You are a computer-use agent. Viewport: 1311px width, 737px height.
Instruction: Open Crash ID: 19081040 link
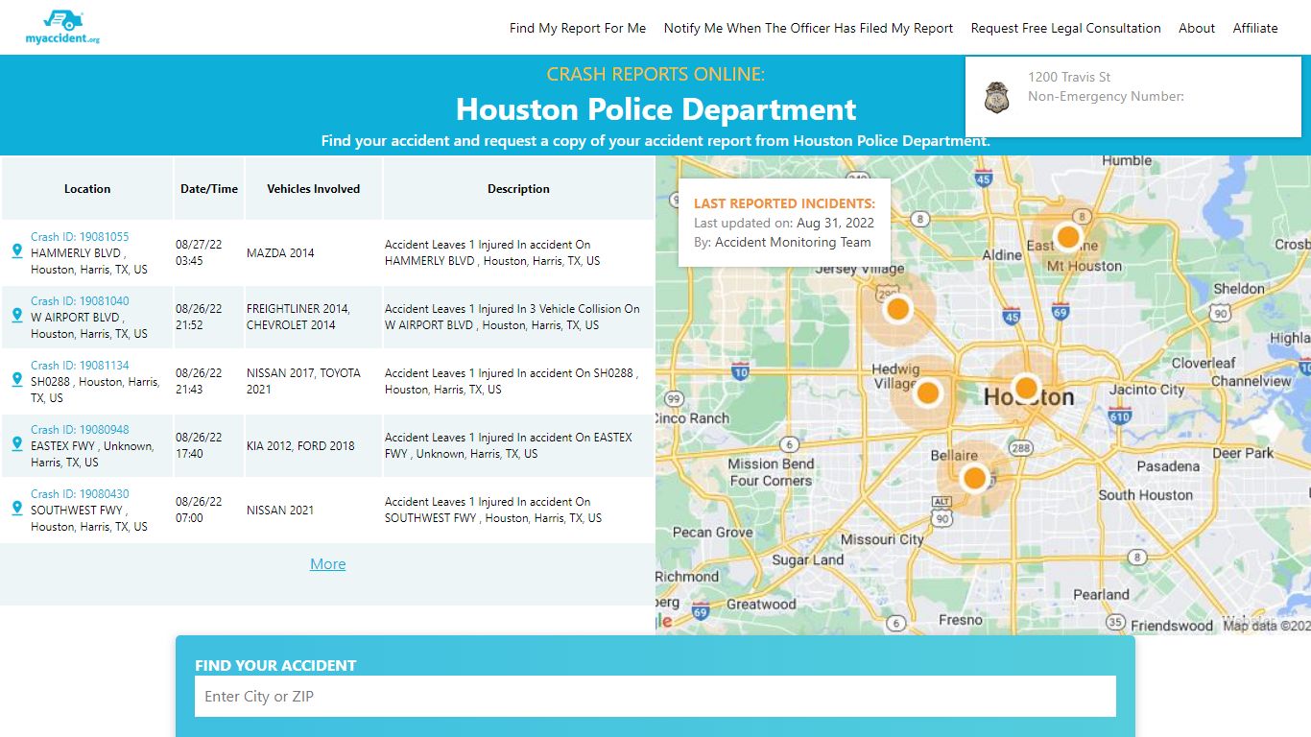tap(80, 301)
